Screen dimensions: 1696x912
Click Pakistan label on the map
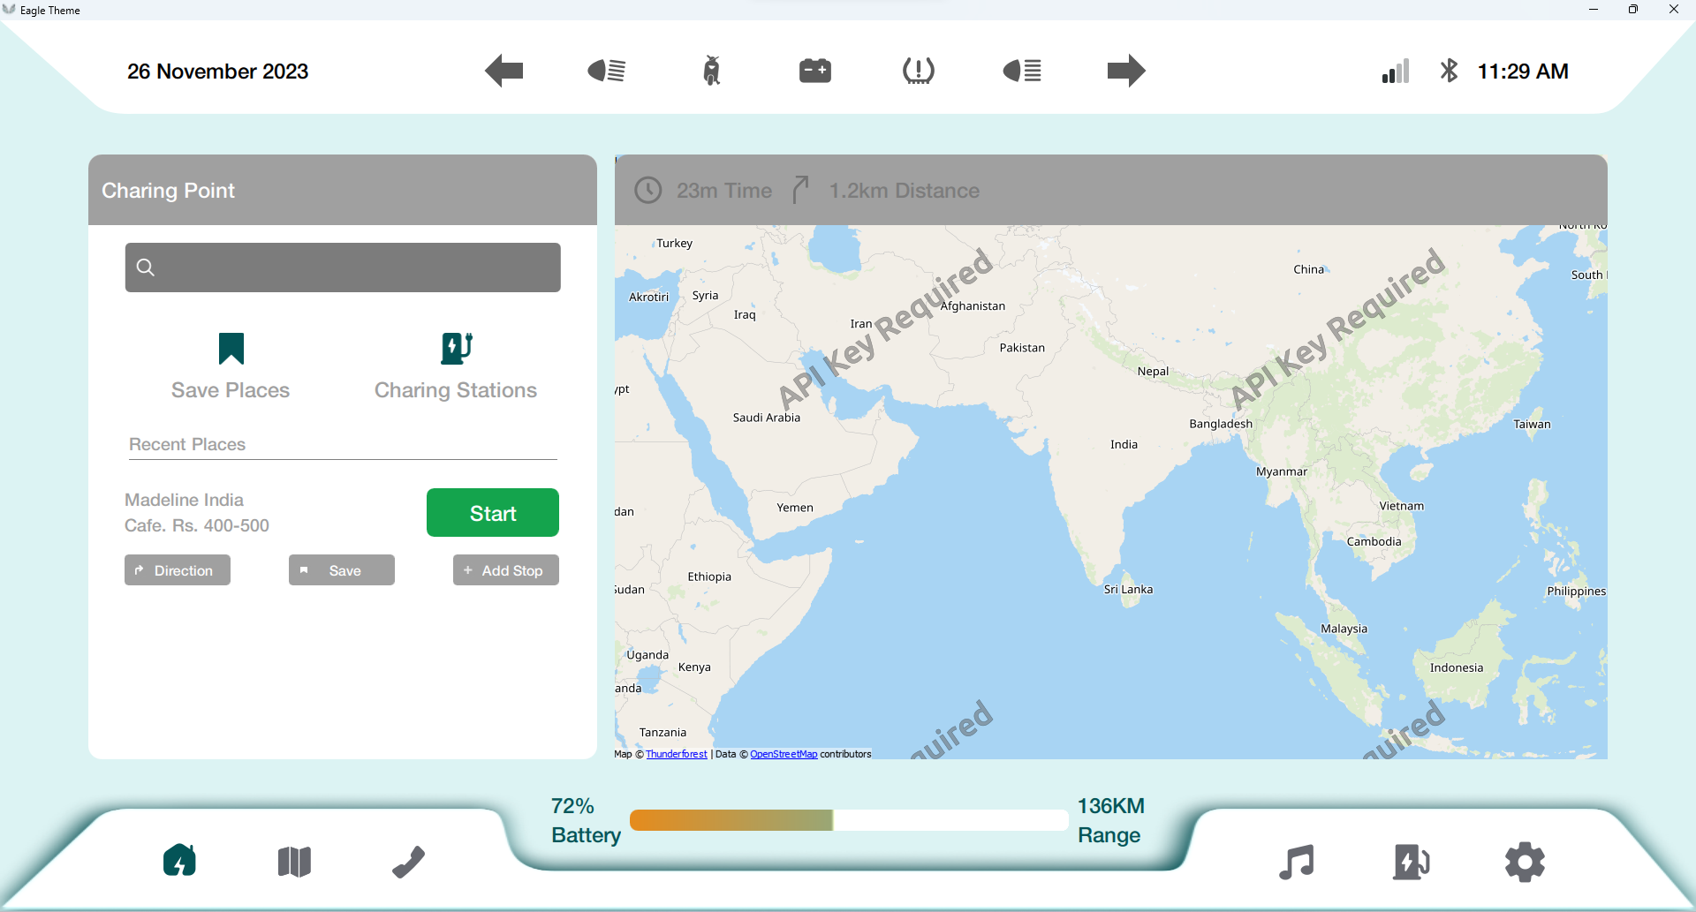(x=1022, y=348)
